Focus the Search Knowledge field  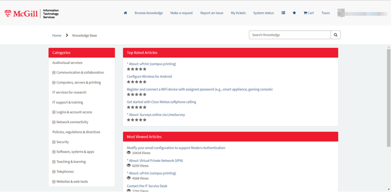[290, 35]
